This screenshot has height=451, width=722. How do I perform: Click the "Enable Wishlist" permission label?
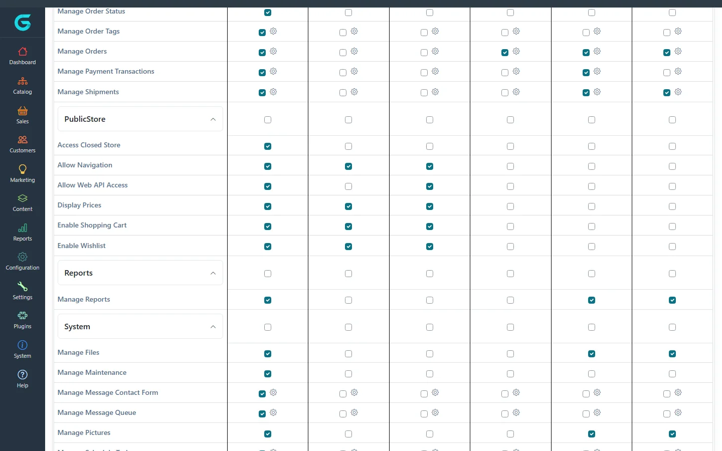(x=82, y=246)
